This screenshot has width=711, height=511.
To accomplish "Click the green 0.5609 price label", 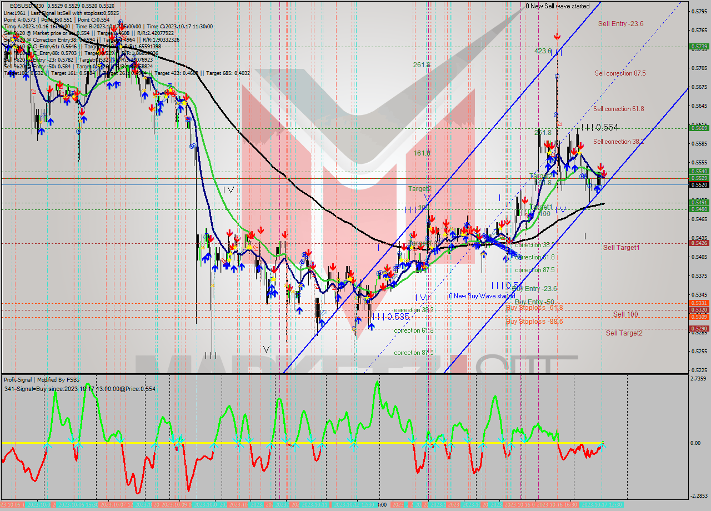I will click(698, 127).
